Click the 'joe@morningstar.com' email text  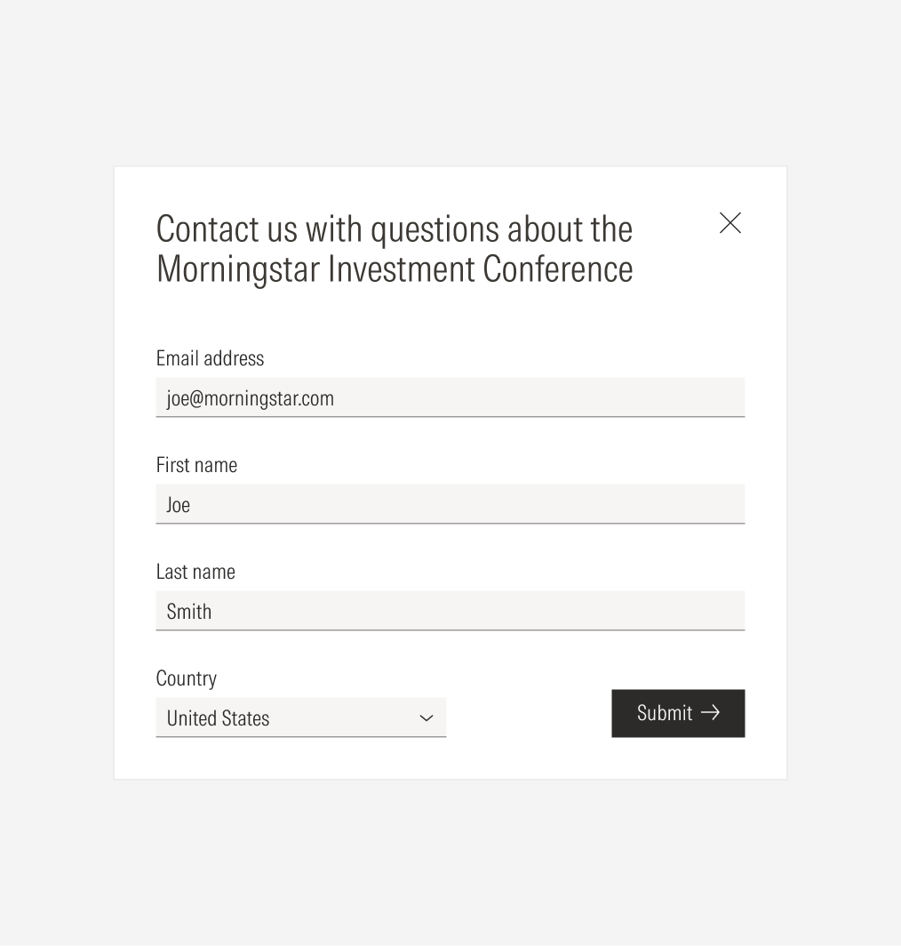coord(250,397)
